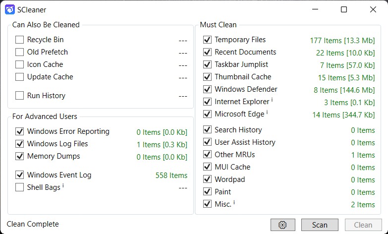Close the SCleaner window
388x234 pixels.
point(373,10)
